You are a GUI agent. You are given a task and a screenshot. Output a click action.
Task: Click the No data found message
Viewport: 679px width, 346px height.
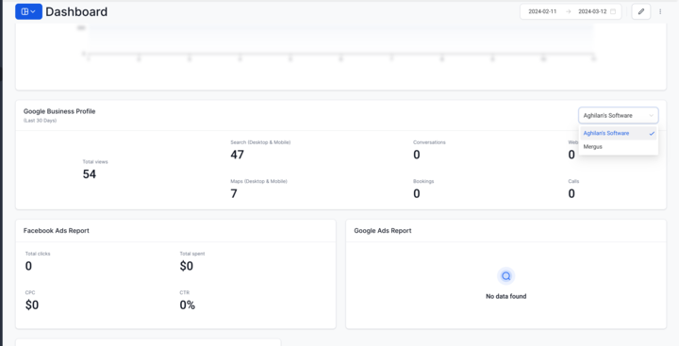505,296
